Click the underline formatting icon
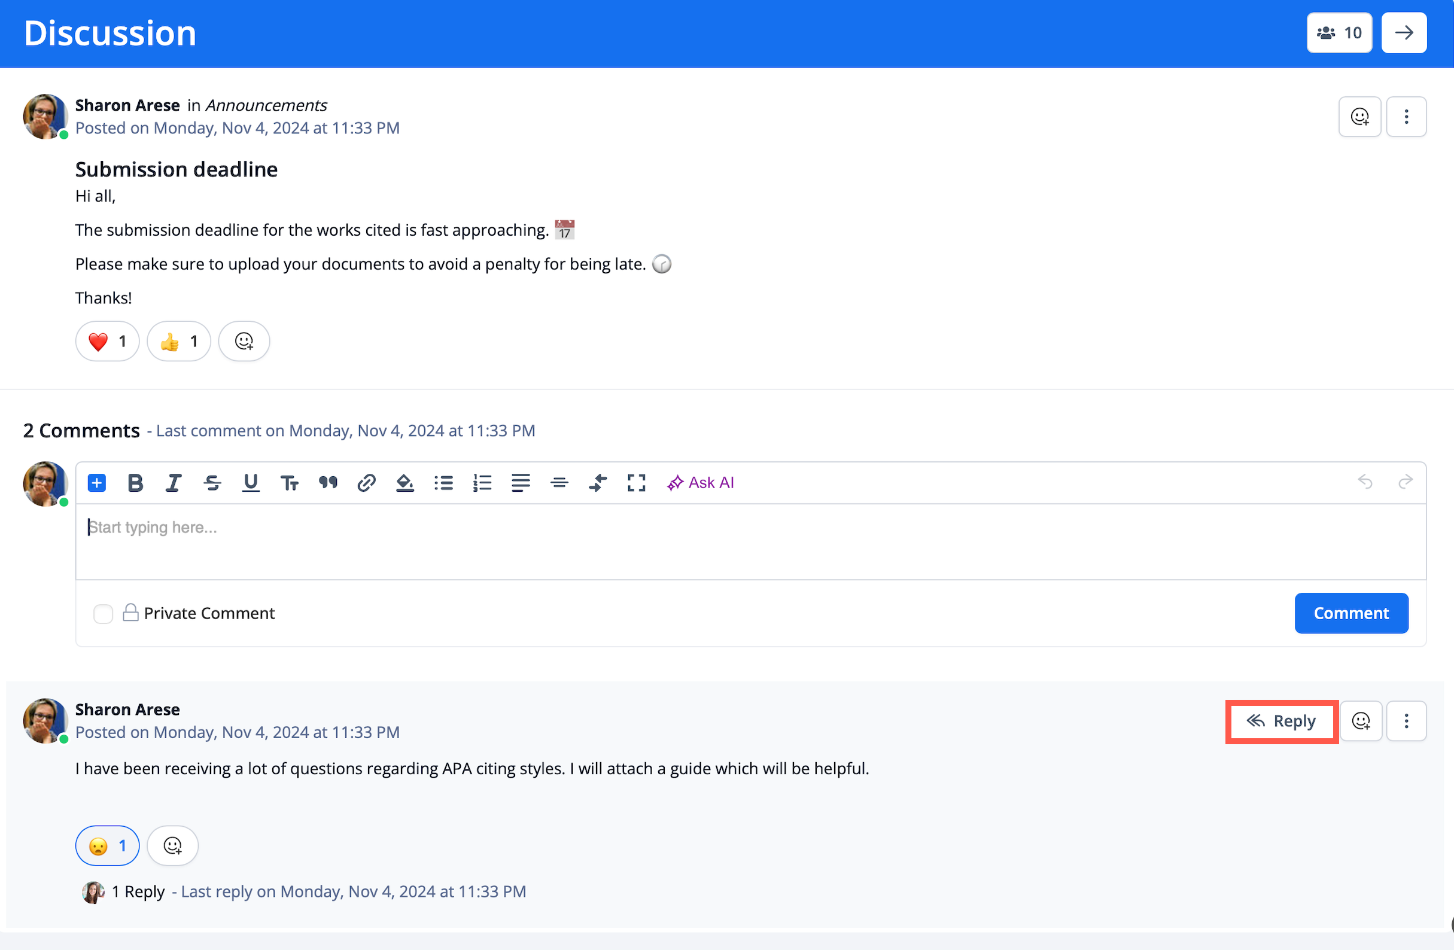1454x950 pixels. (x=251, y=483)
